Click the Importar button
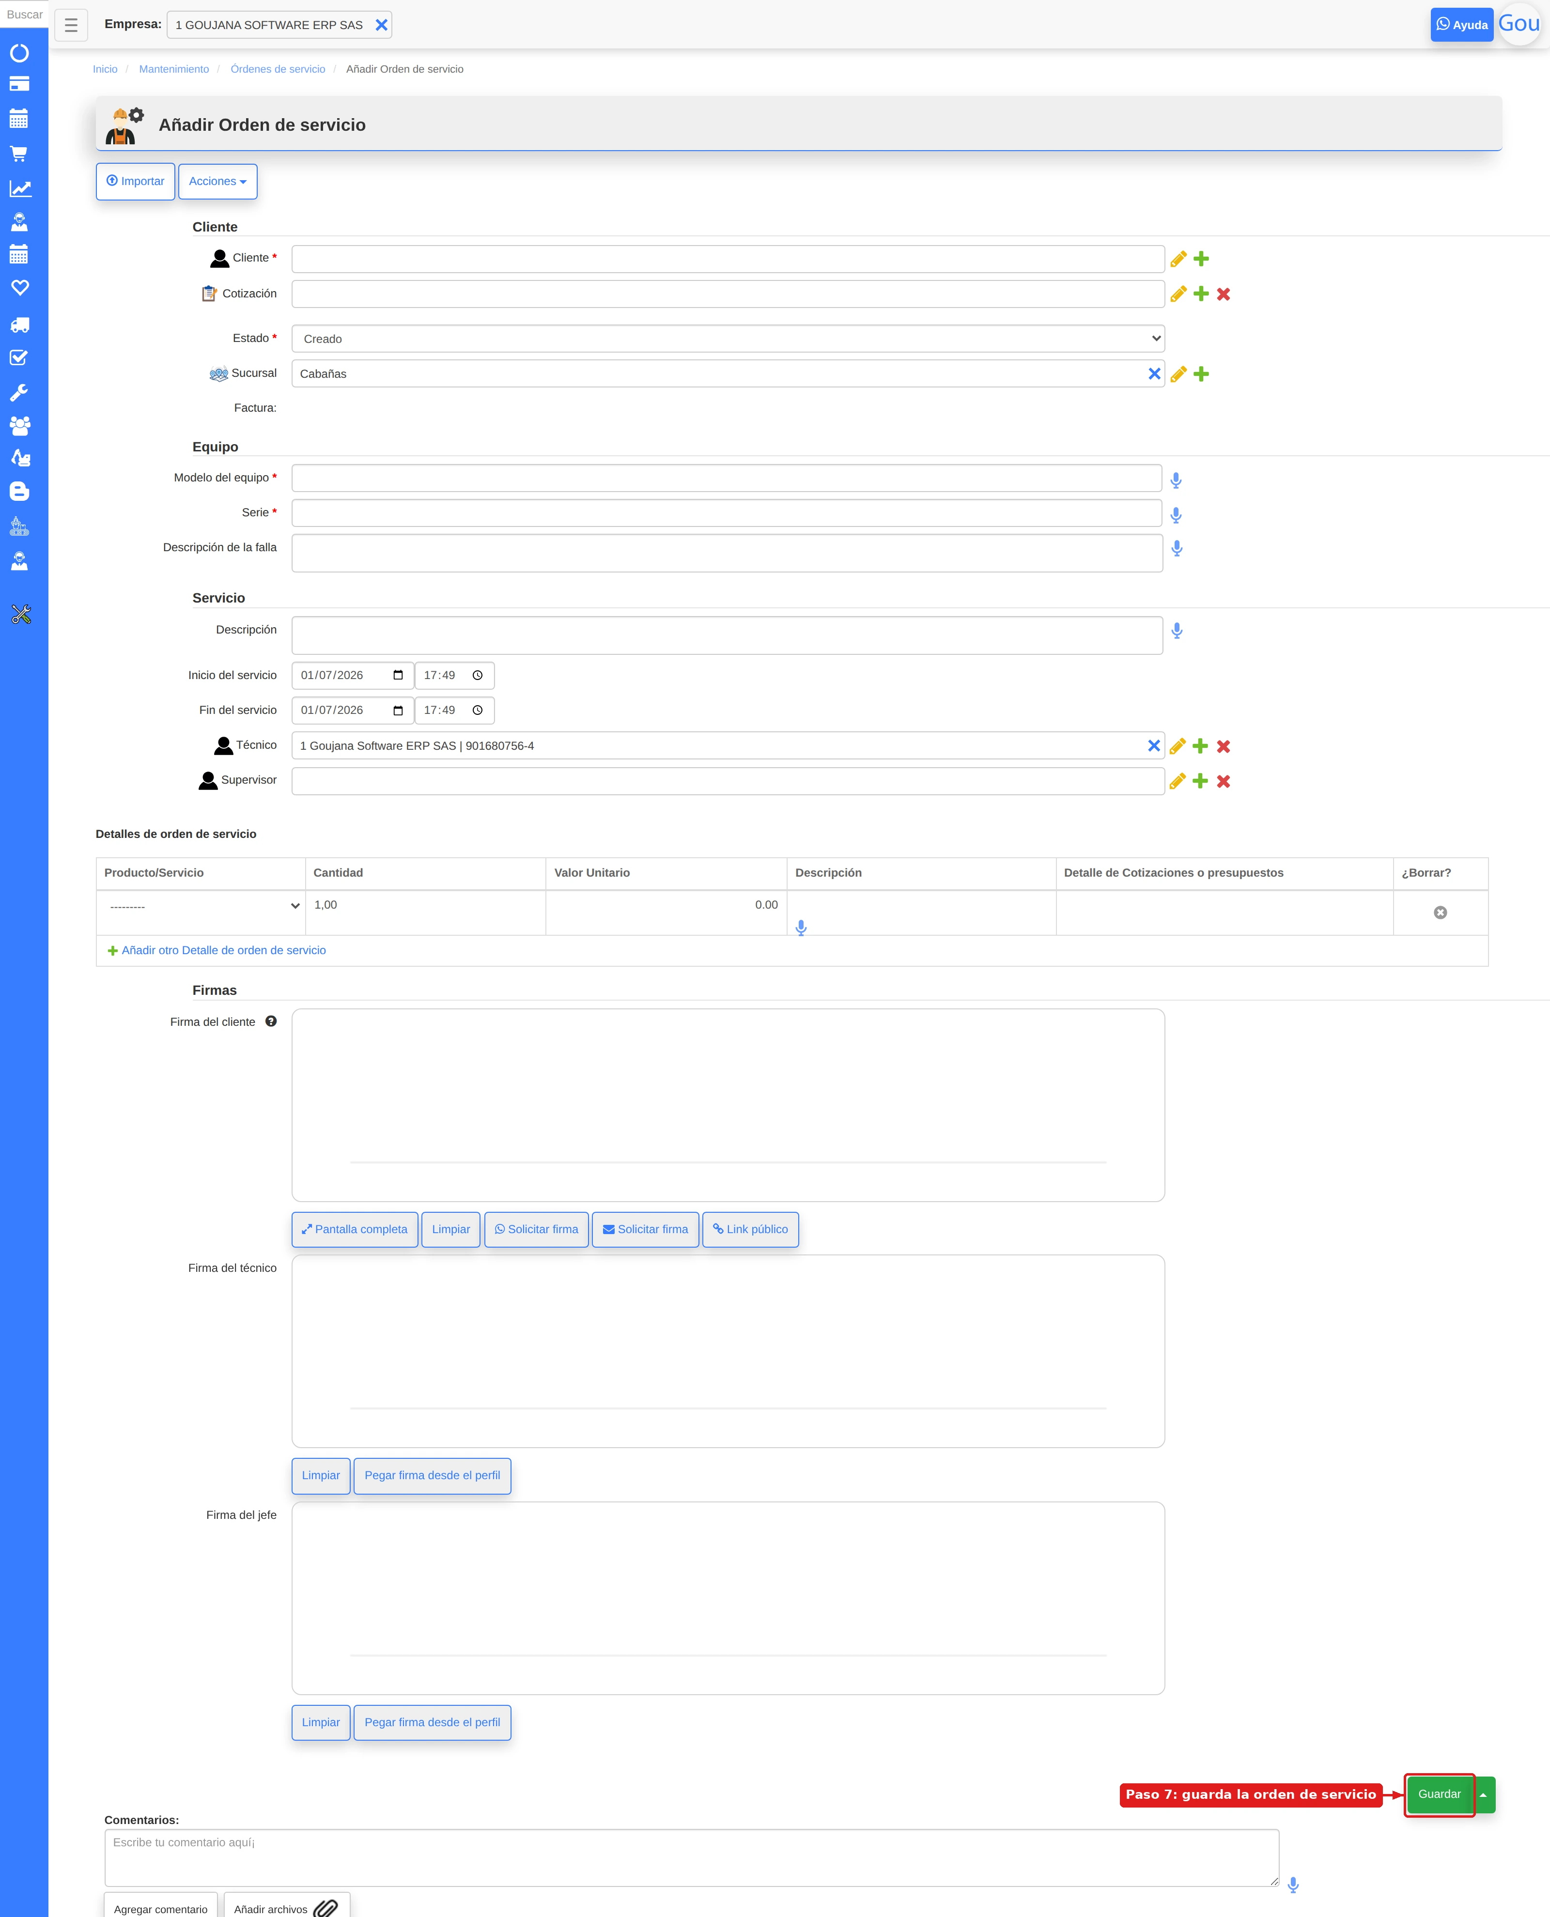The height and width of the screenshot is (1917, 1550). (x=136, y=181)
